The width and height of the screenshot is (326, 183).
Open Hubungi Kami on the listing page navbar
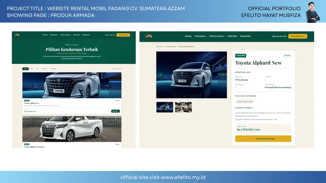point(86,35)
